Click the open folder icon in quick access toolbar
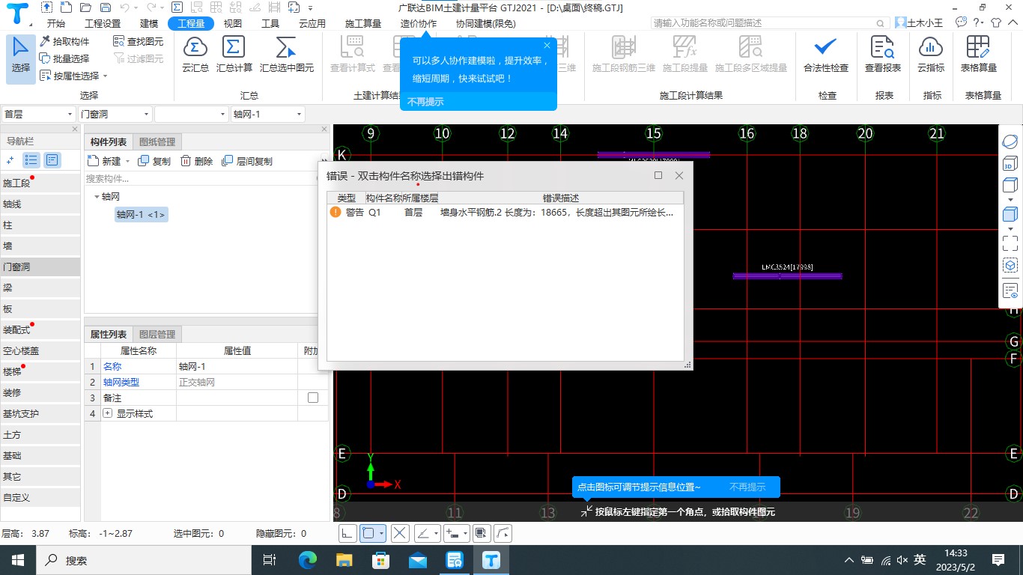 (84, 7)
